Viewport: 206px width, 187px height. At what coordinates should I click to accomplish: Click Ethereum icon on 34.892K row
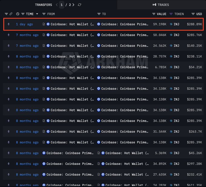(x=9, y=164)
